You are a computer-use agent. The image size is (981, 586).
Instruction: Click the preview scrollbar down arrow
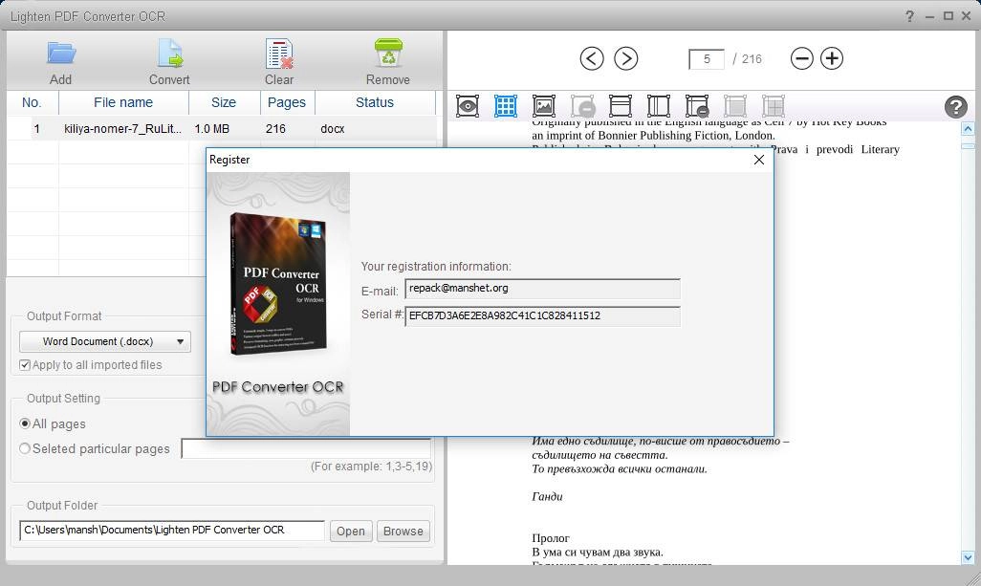[x=968, y=557]
